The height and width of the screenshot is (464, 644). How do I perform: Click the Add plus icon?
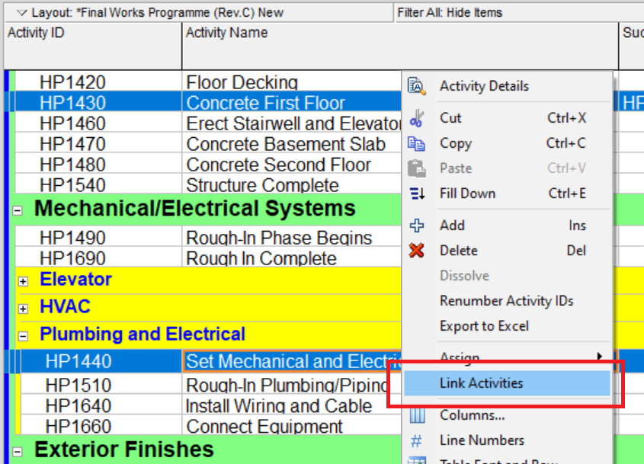point(417,226)
